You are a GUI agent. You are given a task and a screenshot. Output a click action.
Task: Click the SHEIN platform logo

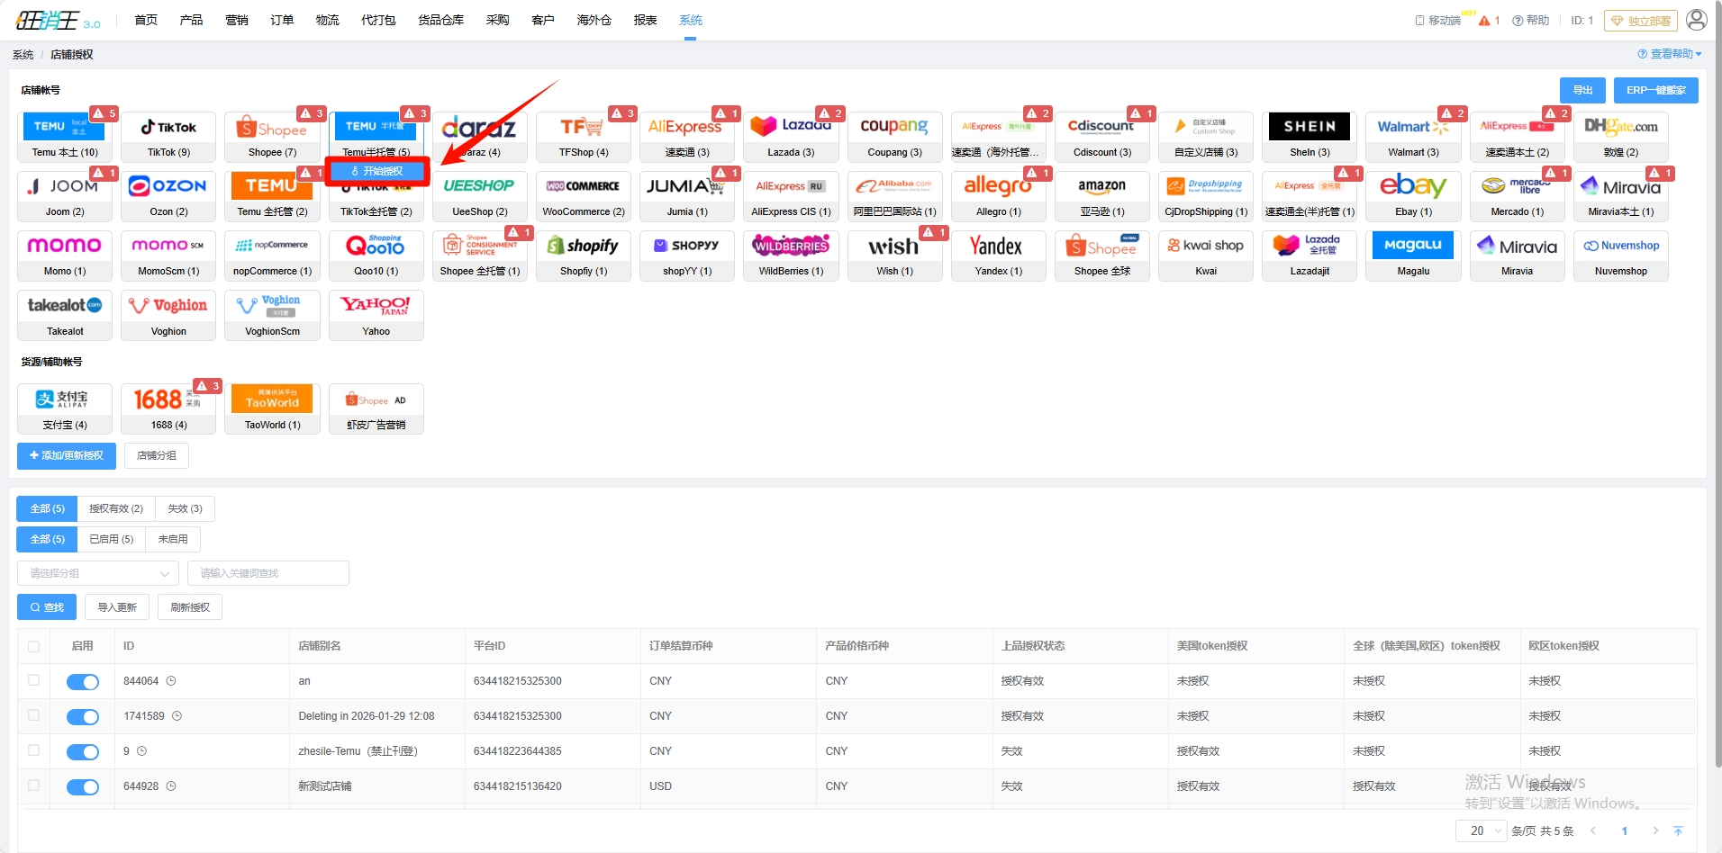1309,127
